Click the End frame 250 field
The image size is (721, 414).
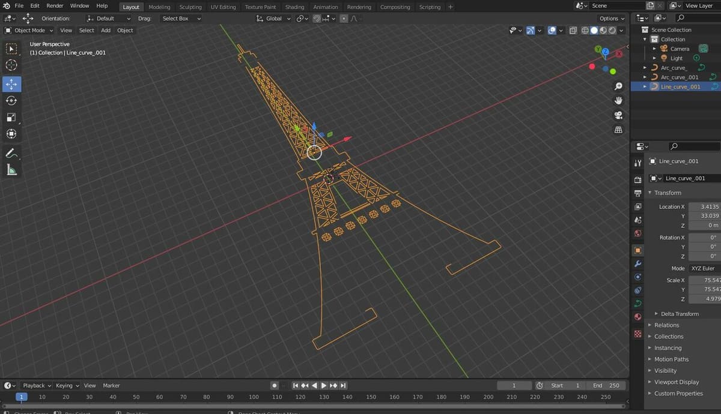coord(606,385)
